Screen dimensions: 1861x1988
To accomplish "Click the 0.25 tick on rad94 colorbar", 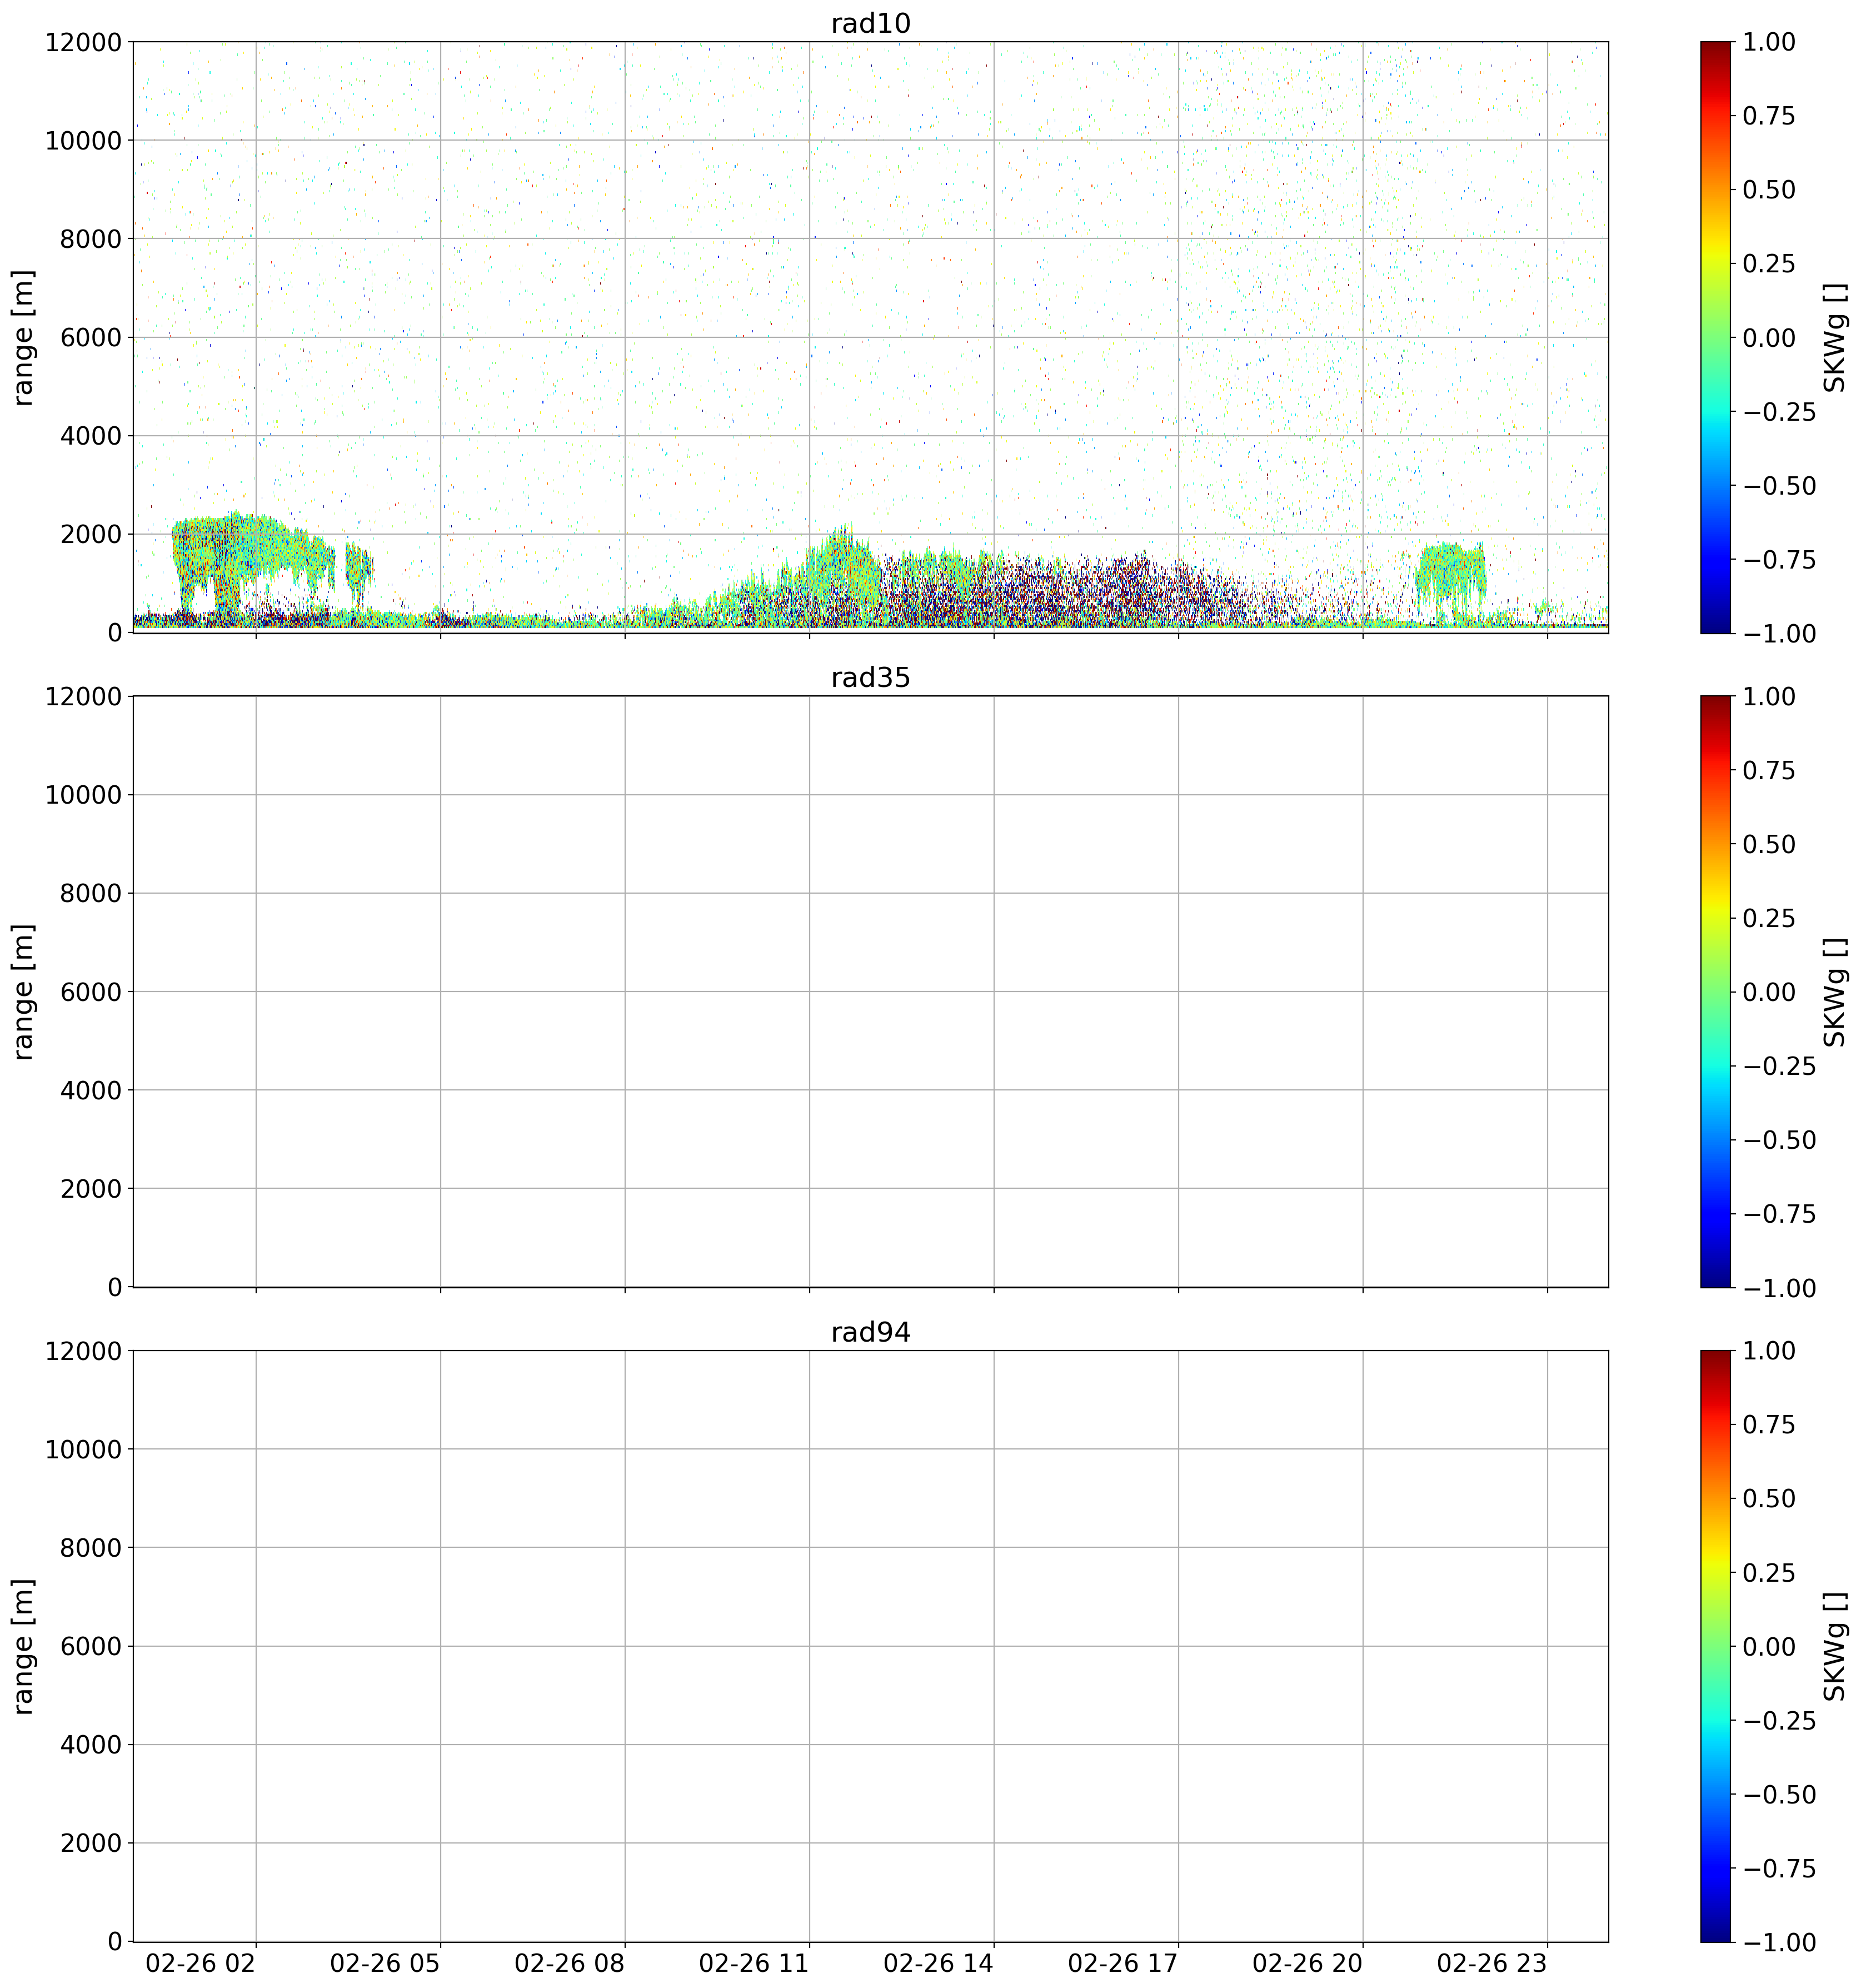I will tap(1769, 1572).
